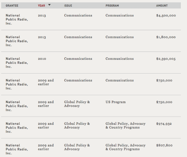
Task: Click '2009 and earlier' in US Program row
Action: point(46,104)
